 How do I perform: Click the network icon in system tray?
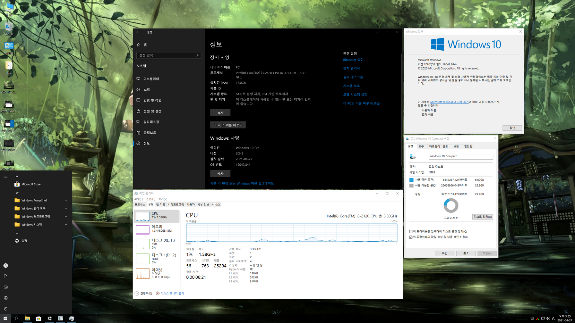point(543,319)
